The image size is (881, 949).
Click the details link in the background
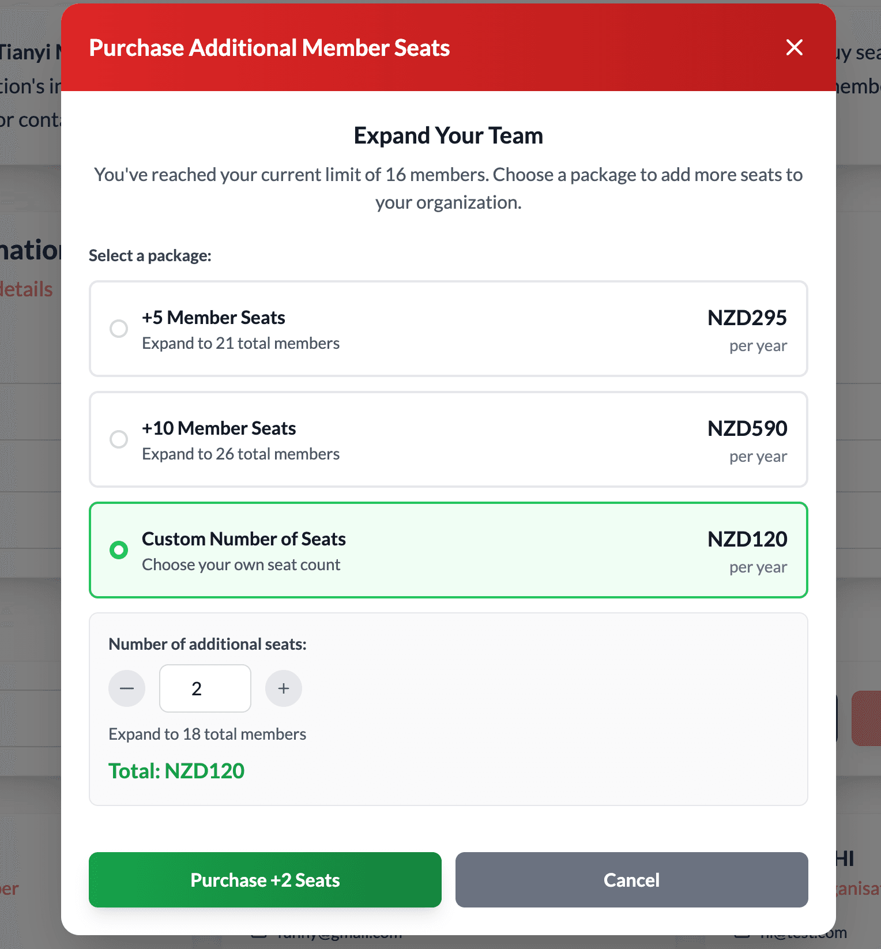(x=26, y=289)
